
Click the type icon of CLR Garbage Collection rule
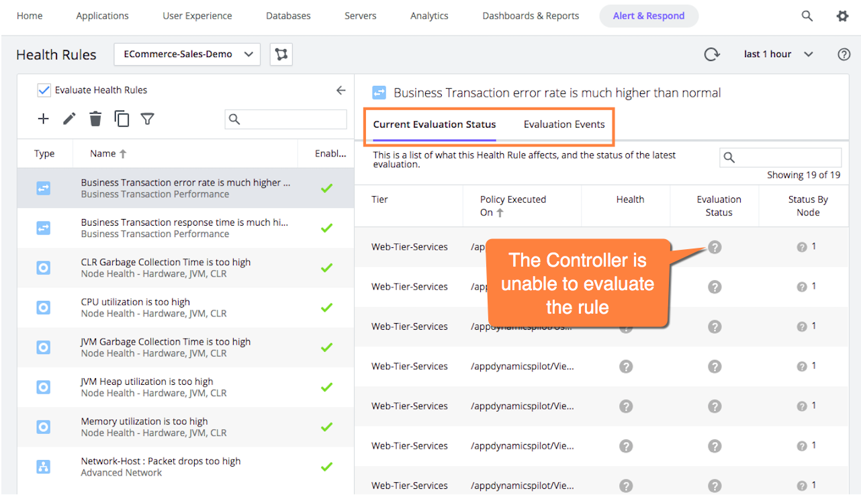tap(43, 268)
